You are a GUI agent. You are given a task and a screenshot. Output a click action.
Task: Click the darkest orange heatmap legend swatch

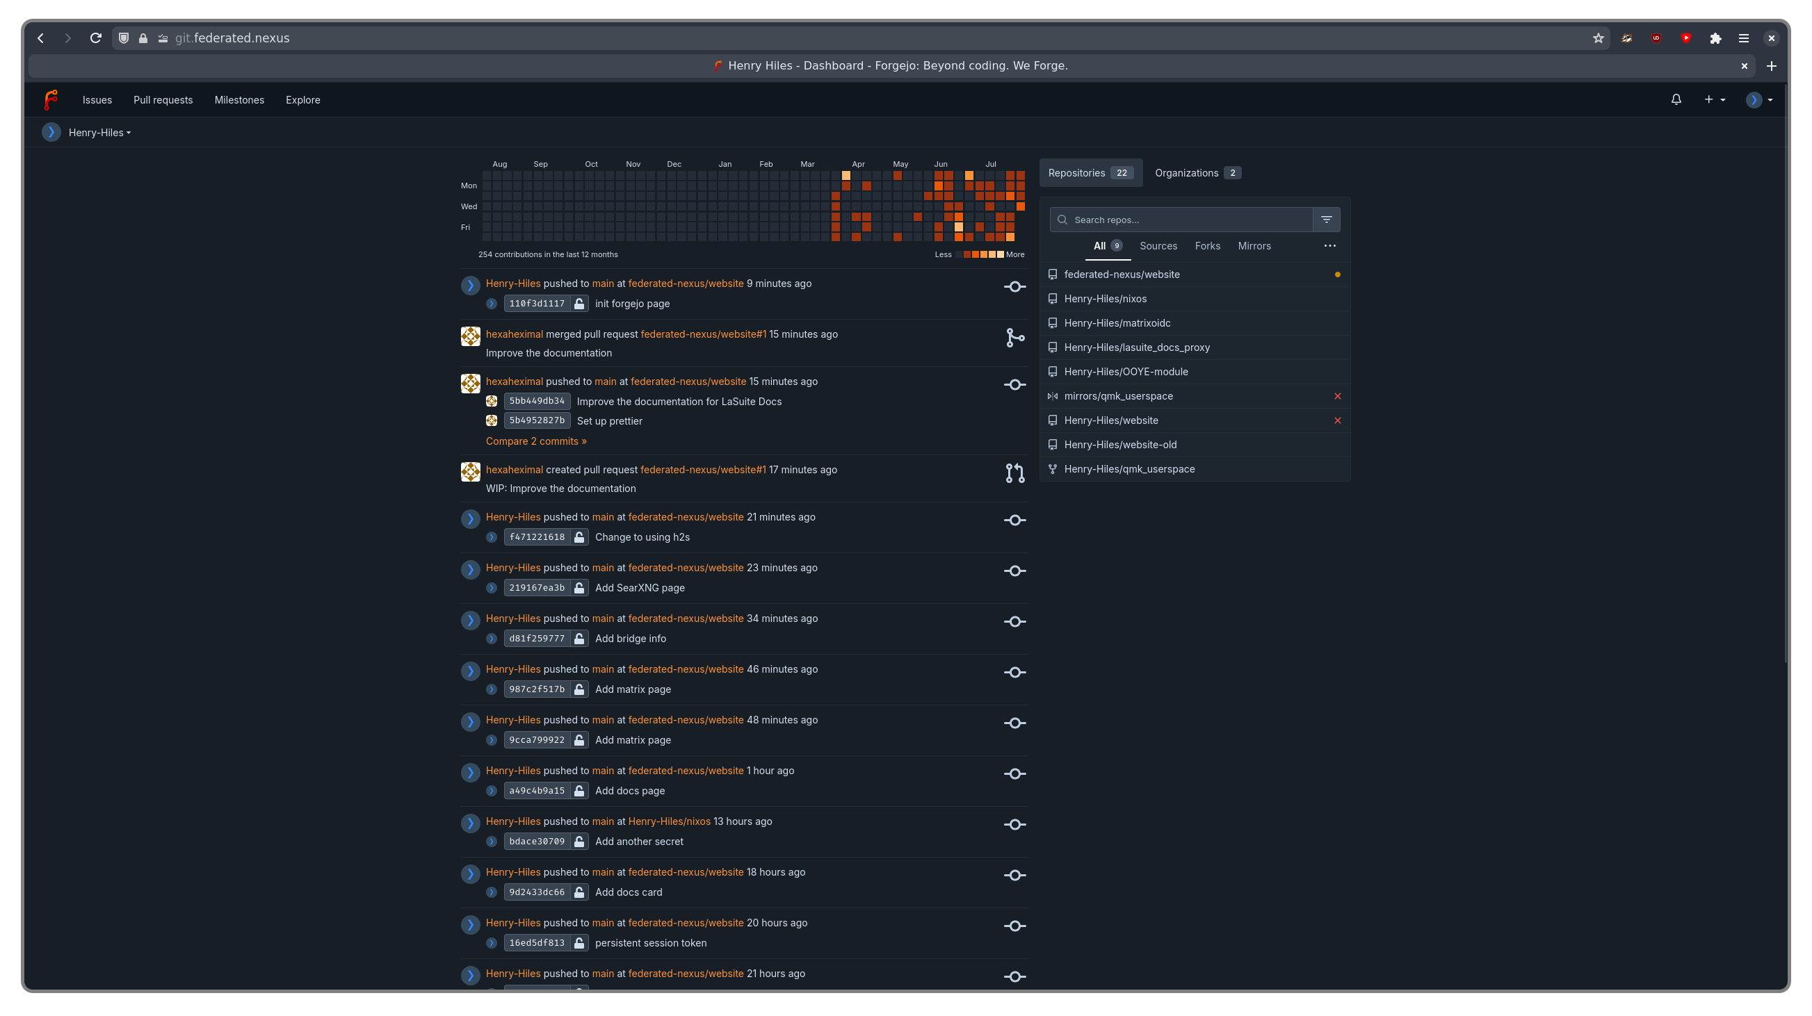click(966, 254)
